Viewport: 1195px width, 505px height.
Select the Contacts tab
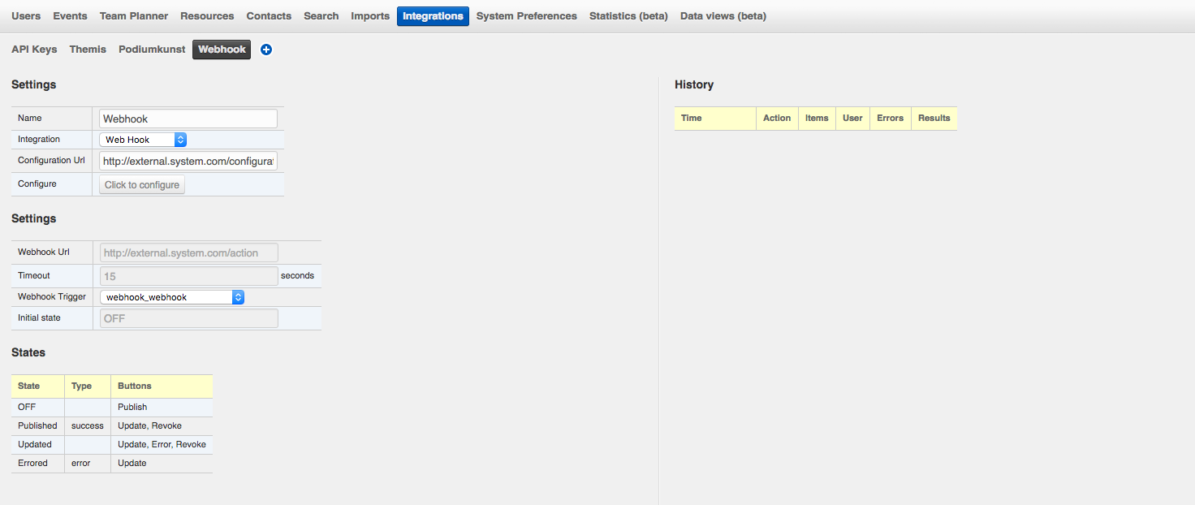tap(269, 16)
